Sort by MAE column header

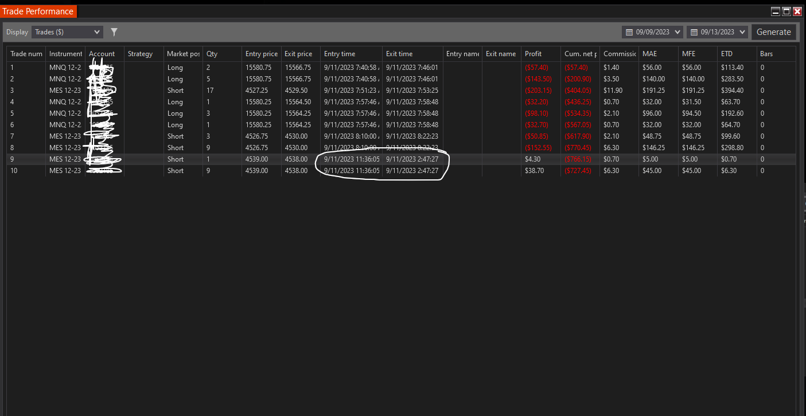click(x=659, y=54)
